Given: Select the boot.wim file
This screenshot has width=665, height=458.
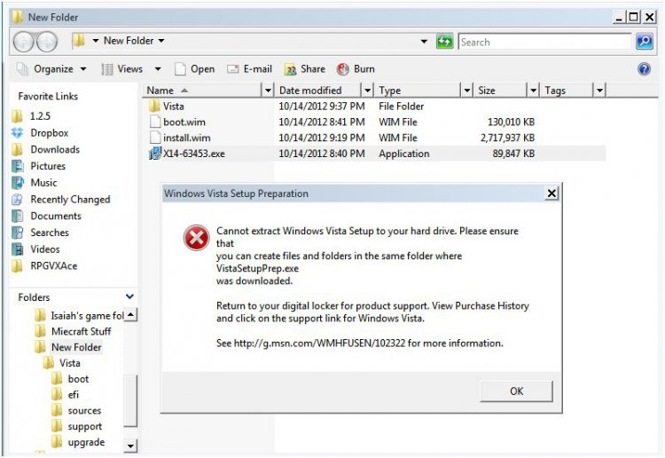Looking at the screenshot, I should coord(184,122).
